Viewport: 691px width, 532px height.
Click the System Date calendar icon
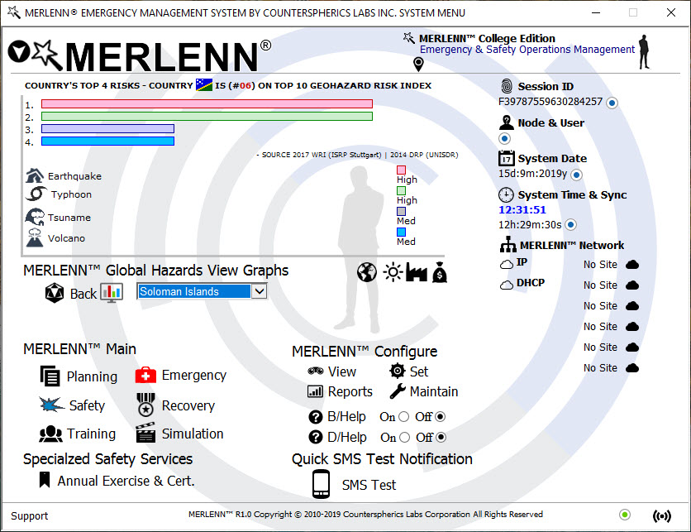click(x=507, y=158)
